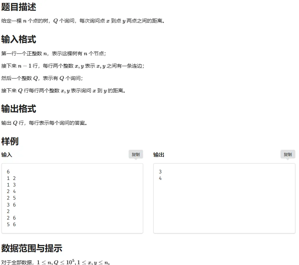Click the 样例 heading
The image size is (299, 265).
[10, 141]
